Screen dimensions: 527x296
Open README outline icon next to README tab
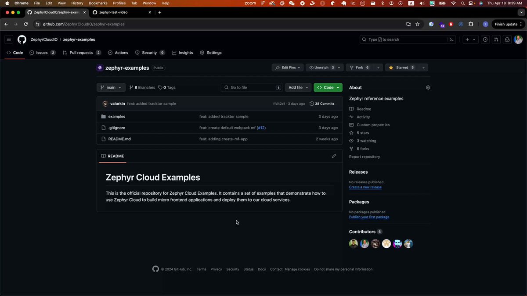click(103, 156)
